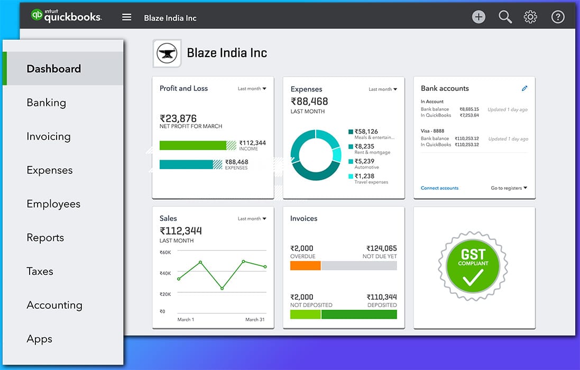Click the Connect accounts link
Image resolution: width=580 pixels, height=370 pixels.
click(439, 188)
